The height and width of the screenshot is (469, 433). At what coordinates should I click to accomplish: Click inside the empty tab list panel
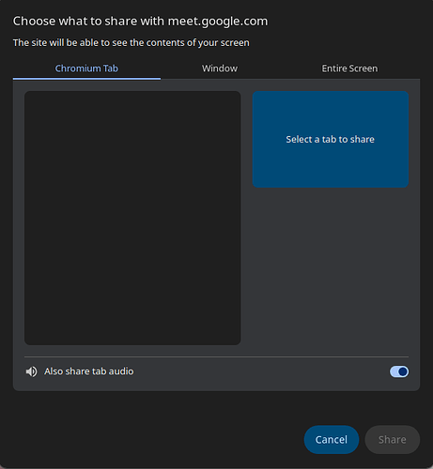(x=132, y=218)
